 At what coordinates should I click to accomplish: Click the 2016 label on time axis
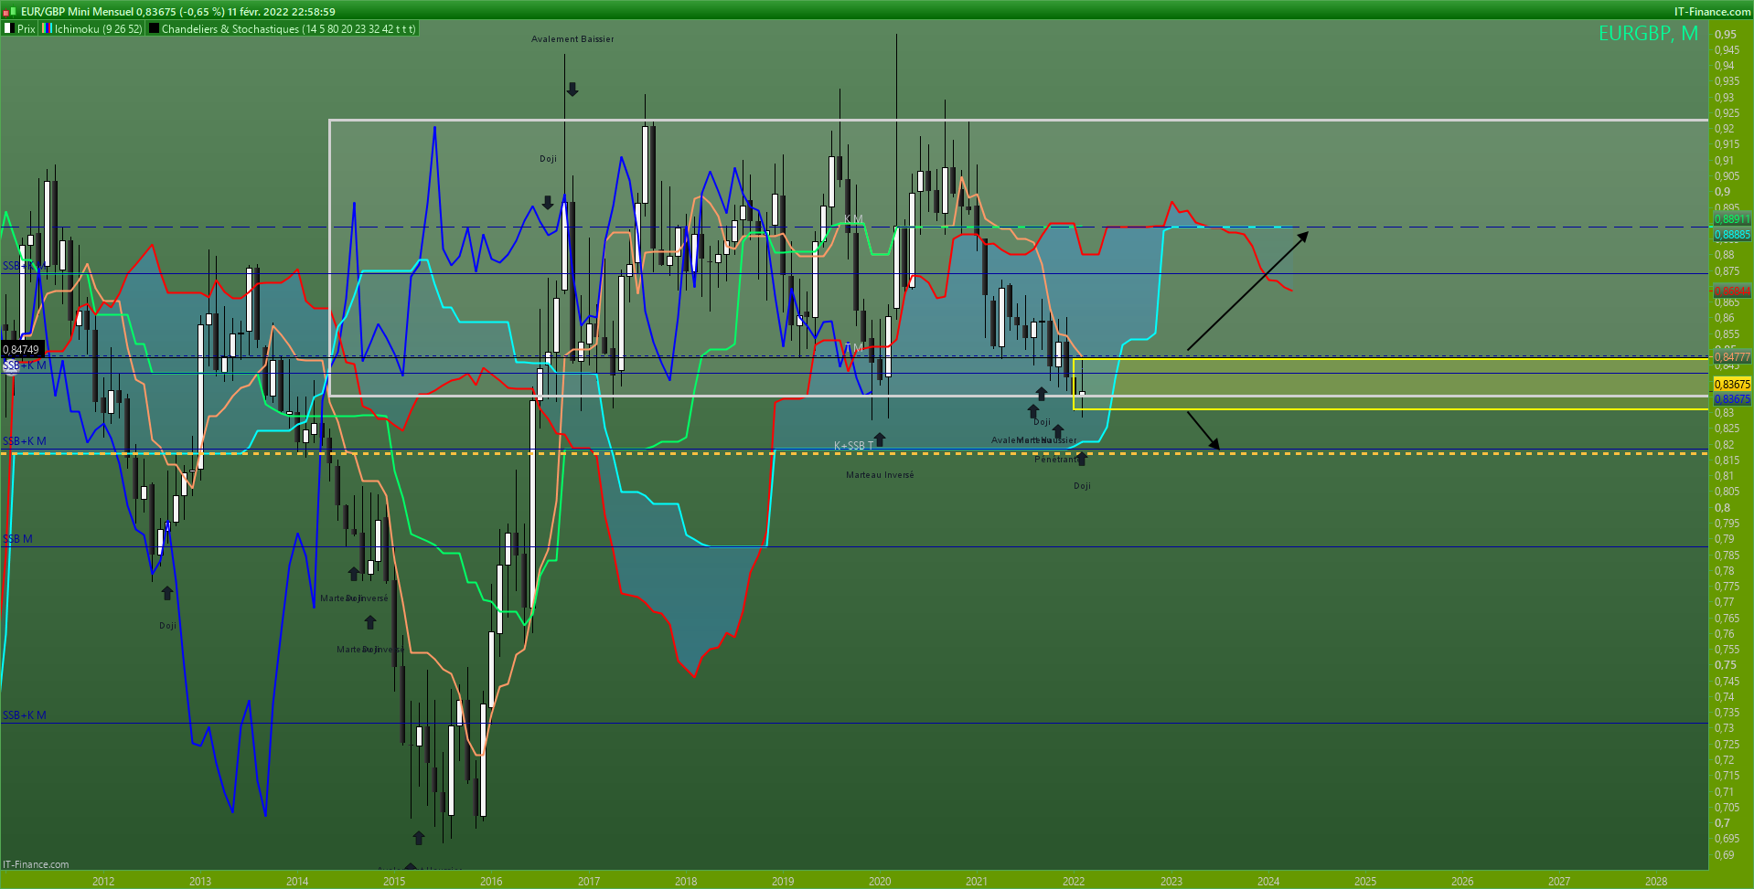(x=491, y=881)
